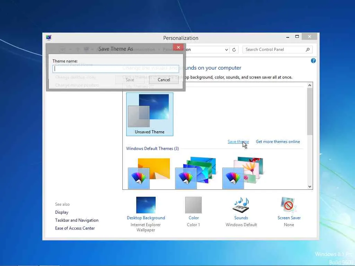Click the gray Color swatch icon
Image resolution: width=355 pixels, height=266 pixels.
[193, 205]
